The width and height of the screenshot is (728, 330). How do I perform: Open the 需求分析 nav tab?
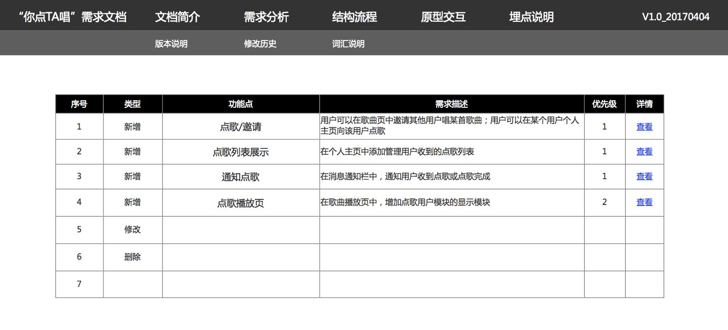(x=266, y=17)
